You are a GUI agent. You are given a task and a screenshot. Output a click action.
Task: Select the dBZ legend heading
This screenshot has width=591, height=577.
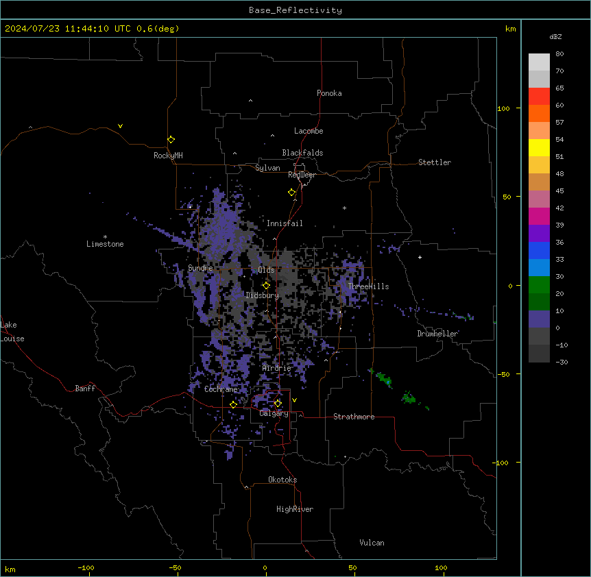pos(555,36)
